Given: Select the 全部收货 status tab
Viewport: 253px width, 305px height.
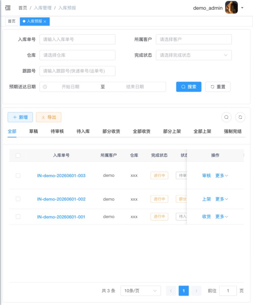Looking at the screenshot, I should (x=142, y=131).
